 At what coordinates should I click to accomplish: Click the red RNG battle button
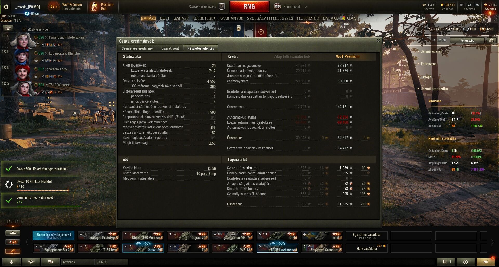tap(249, 7)
